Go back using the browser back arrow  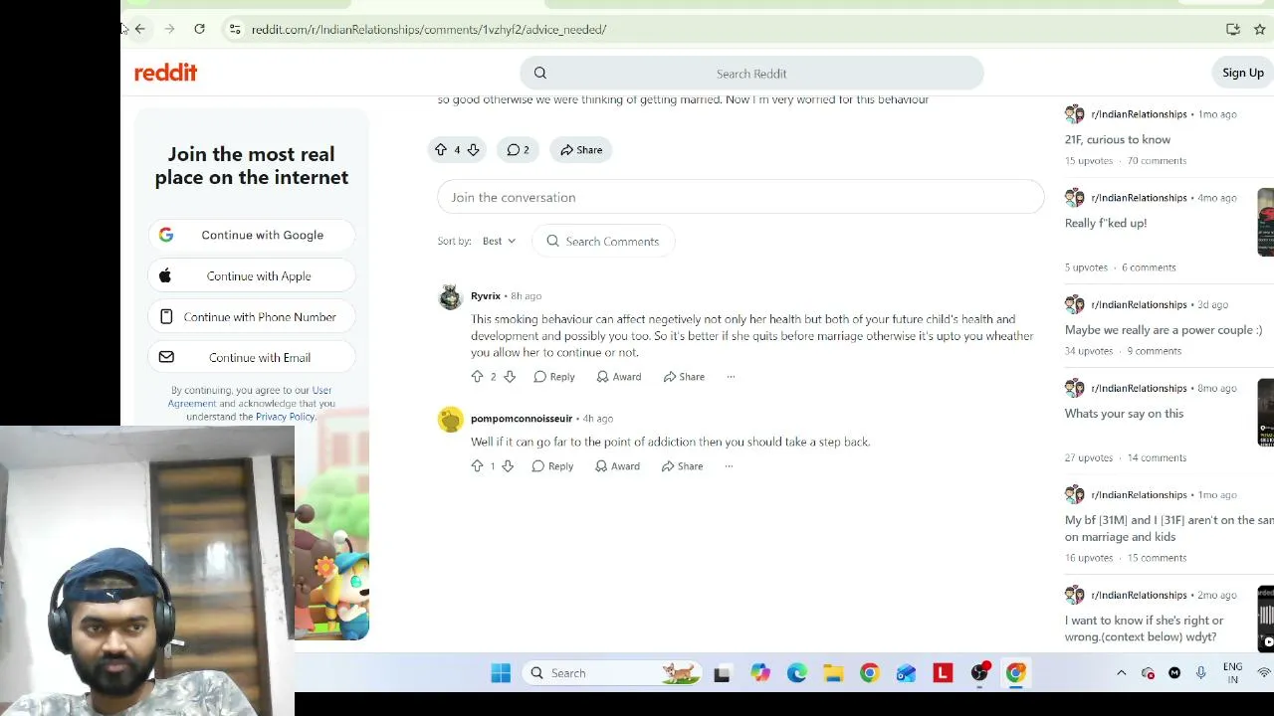tap(140, 29)
